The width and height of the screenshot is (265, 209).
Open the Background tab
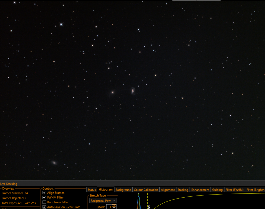point(123,190)
